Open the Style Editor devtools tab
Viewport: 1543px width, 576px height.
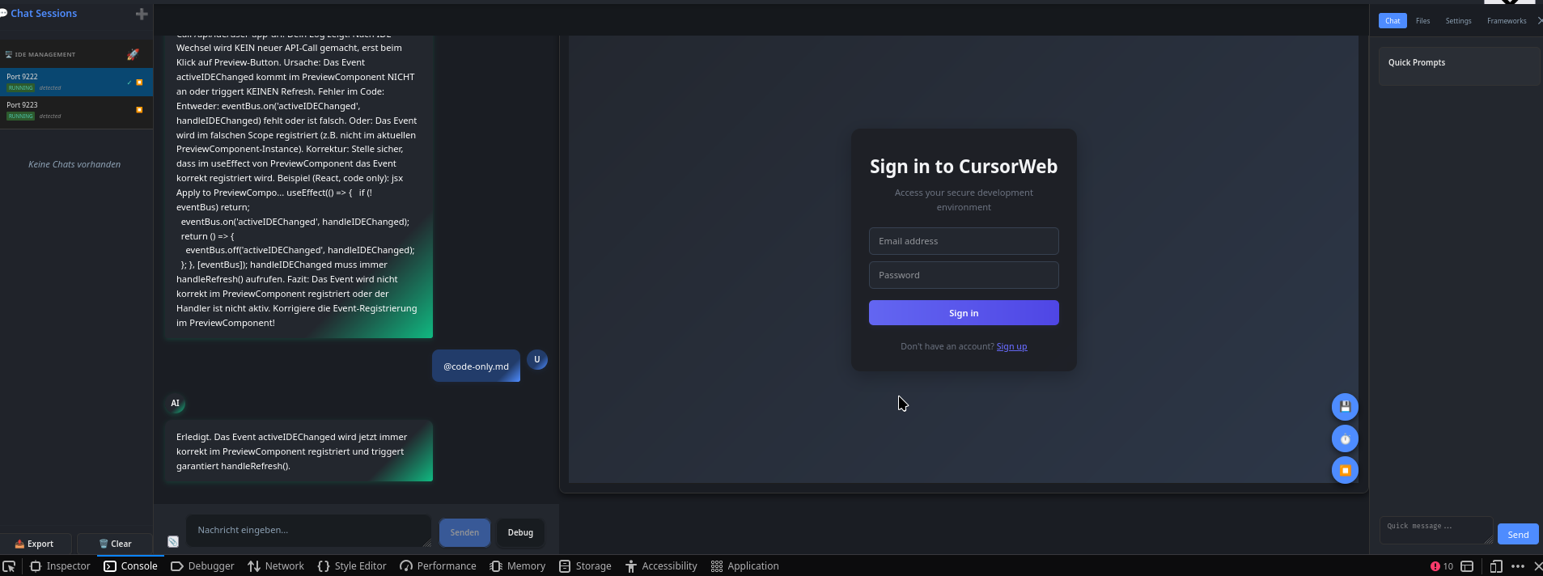click(352, 566)
